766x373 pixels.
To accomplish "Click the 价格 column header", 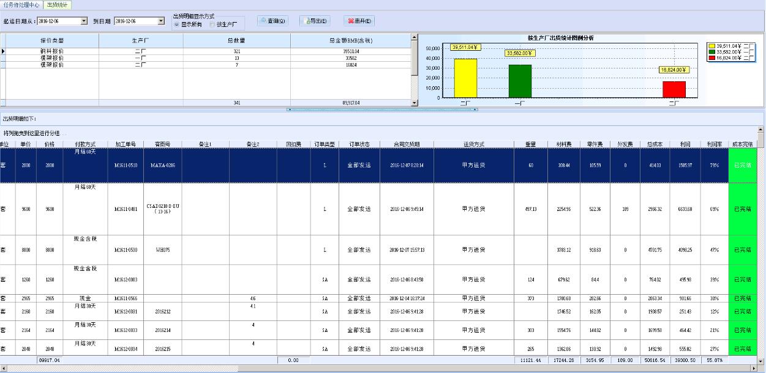I will (x=50, y=144).
